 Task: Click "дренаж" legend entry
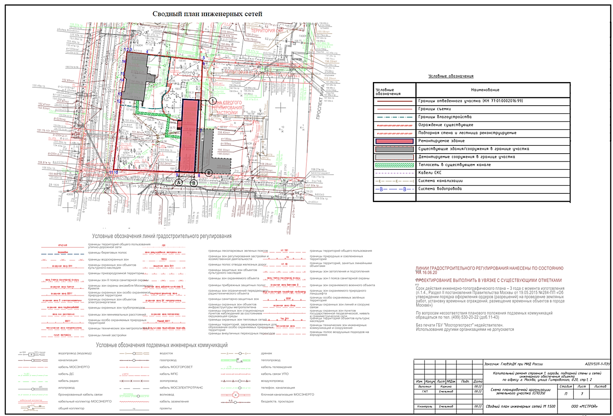266,353
